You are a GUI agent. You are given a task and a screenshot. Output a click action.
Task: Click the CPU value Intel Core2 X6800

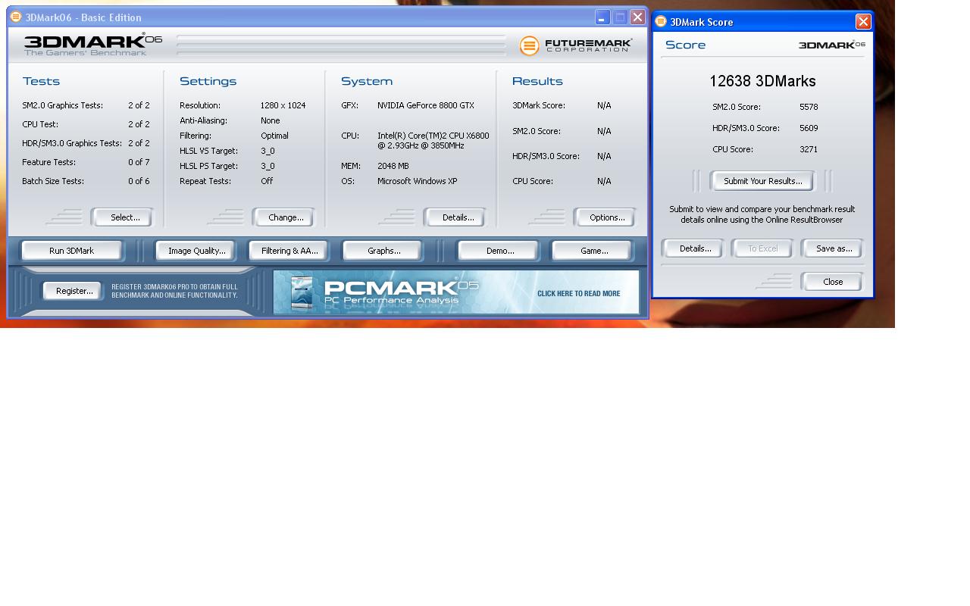(x=433, y=140)
